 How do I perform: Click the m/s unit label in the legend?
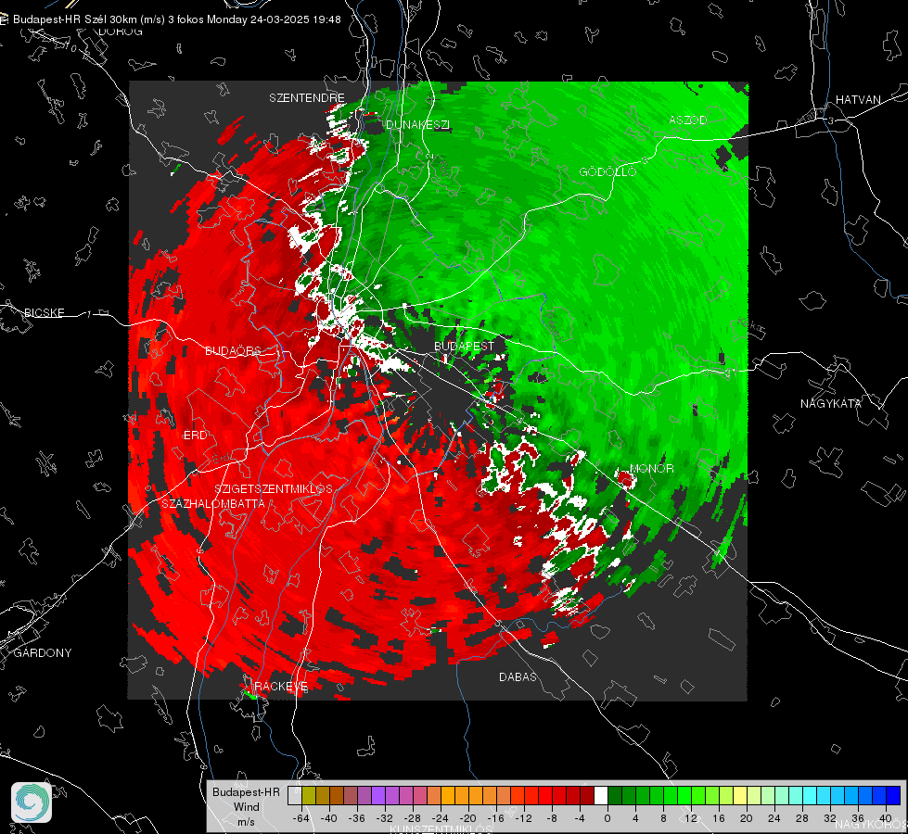[x=246, y=822]
